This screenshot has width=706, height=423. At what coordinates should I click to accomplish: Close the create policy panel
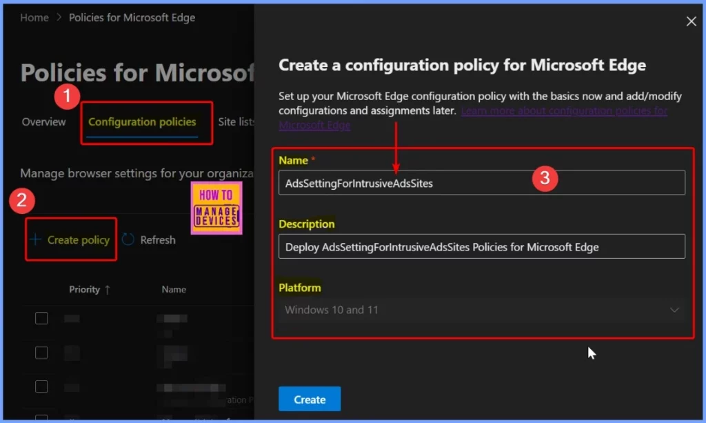point(691,21)
